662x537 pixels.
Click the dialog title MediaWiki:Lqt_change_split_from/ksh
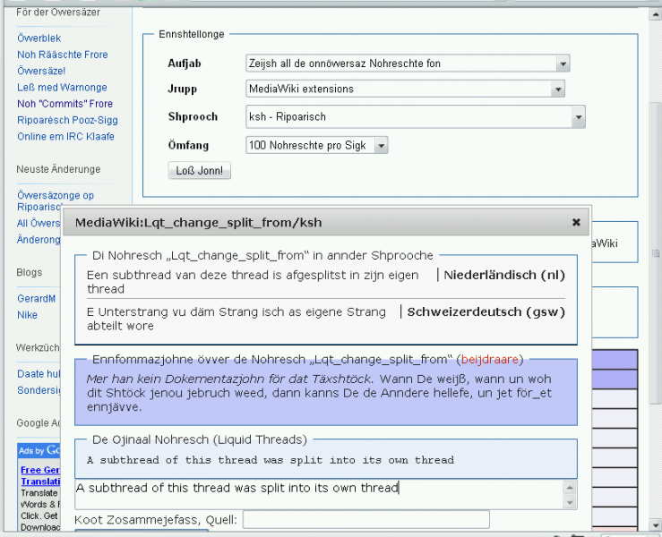point(199,222)
